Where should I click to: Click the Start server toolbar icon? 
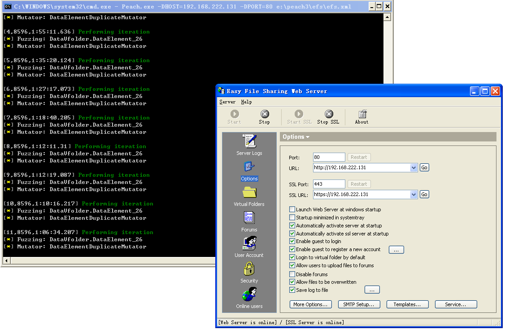(235, 117)
